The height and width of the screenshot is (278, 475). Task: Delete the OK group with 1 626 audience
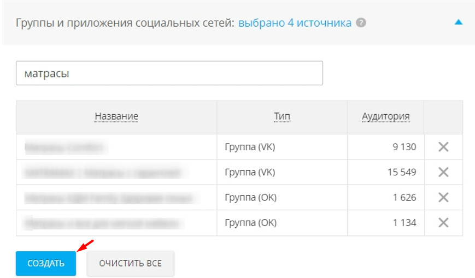[443, 197]
